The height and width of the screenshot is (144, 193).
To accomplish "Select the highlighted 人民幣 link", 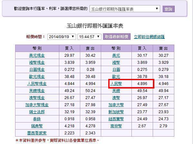I will click(116, 84).
